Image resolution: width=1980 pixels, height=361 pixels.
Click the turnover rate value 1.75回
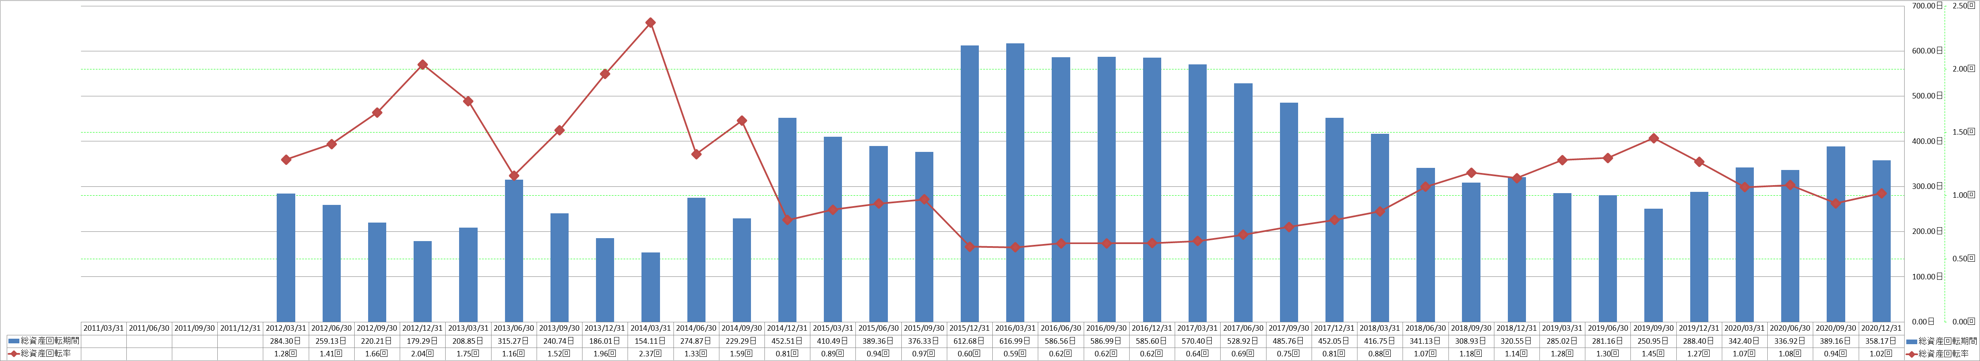468,354
